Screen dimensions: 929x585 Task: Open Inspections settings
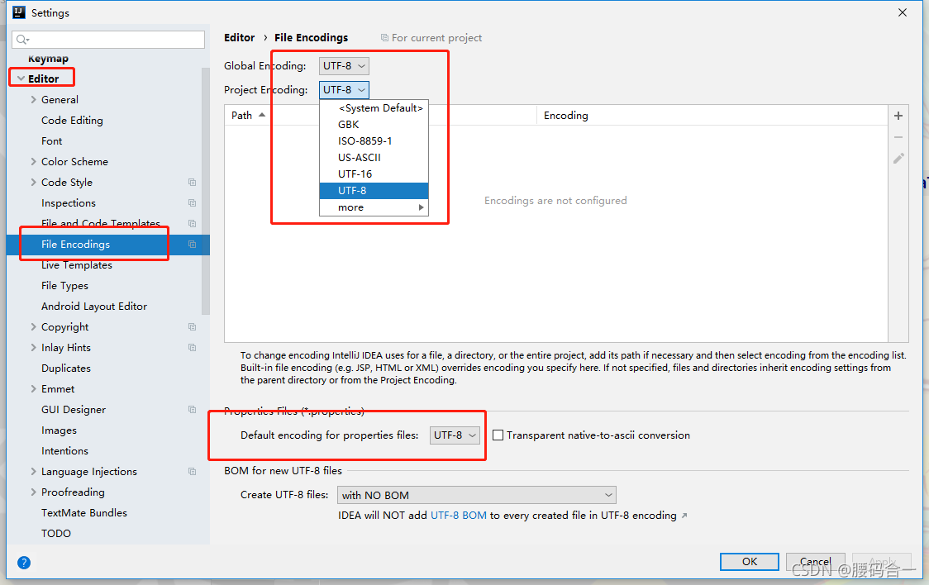click(68, 203)
